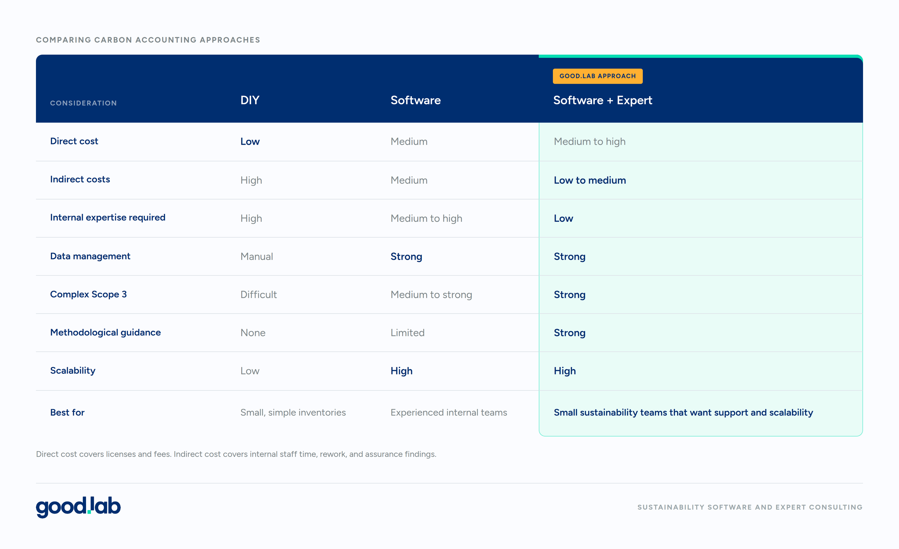The image size is (899, 549).
Task: Click DIY's High indirect costs cell
Action: [x=251, y=180]
